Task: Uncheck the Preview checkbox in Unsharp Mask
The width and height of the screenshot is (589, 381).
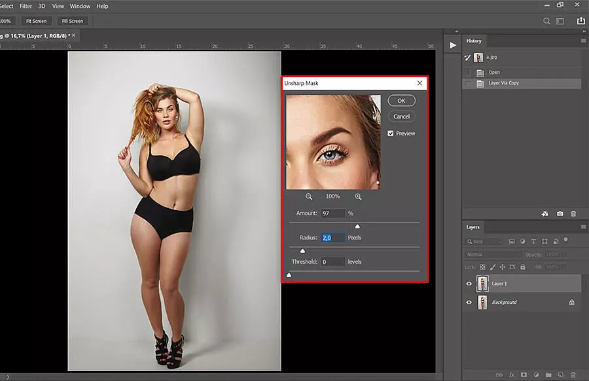Action: pyautogui.click(x=391, y=133)
